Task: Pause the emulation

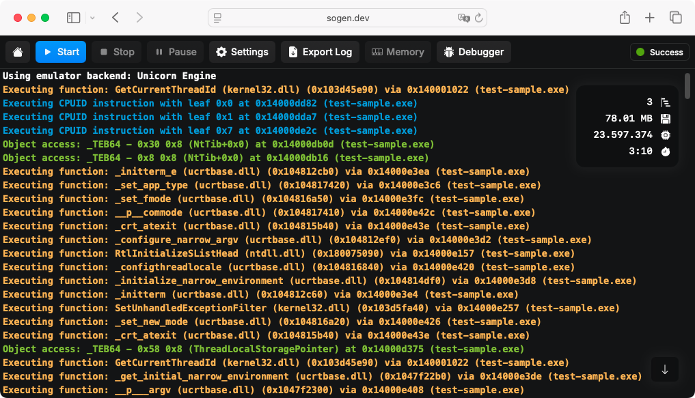Action: [x=176, y=53]
